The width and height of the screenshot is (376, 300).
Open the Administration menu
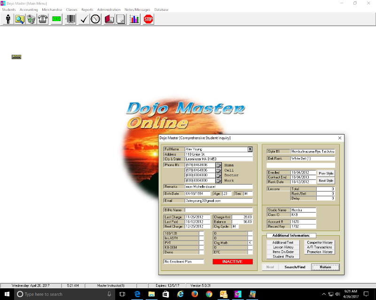point(109,9)
